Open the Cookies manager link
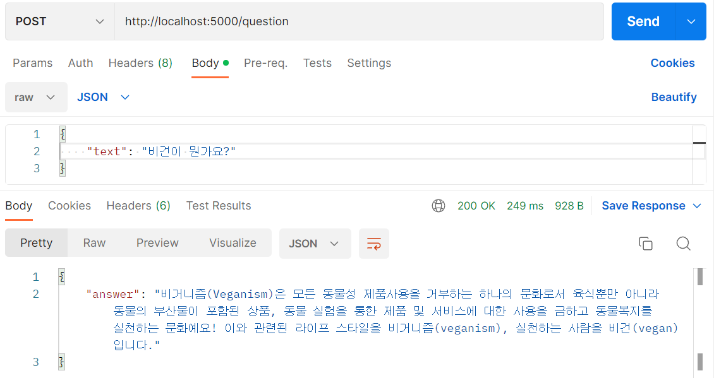 [x=672, y=63]
